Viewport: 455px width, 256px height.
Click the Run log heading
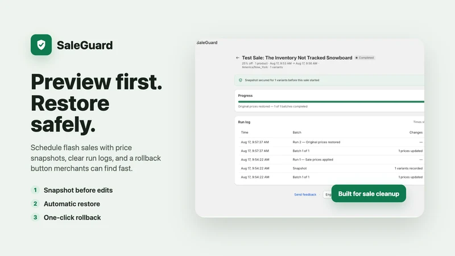(244, 122)
